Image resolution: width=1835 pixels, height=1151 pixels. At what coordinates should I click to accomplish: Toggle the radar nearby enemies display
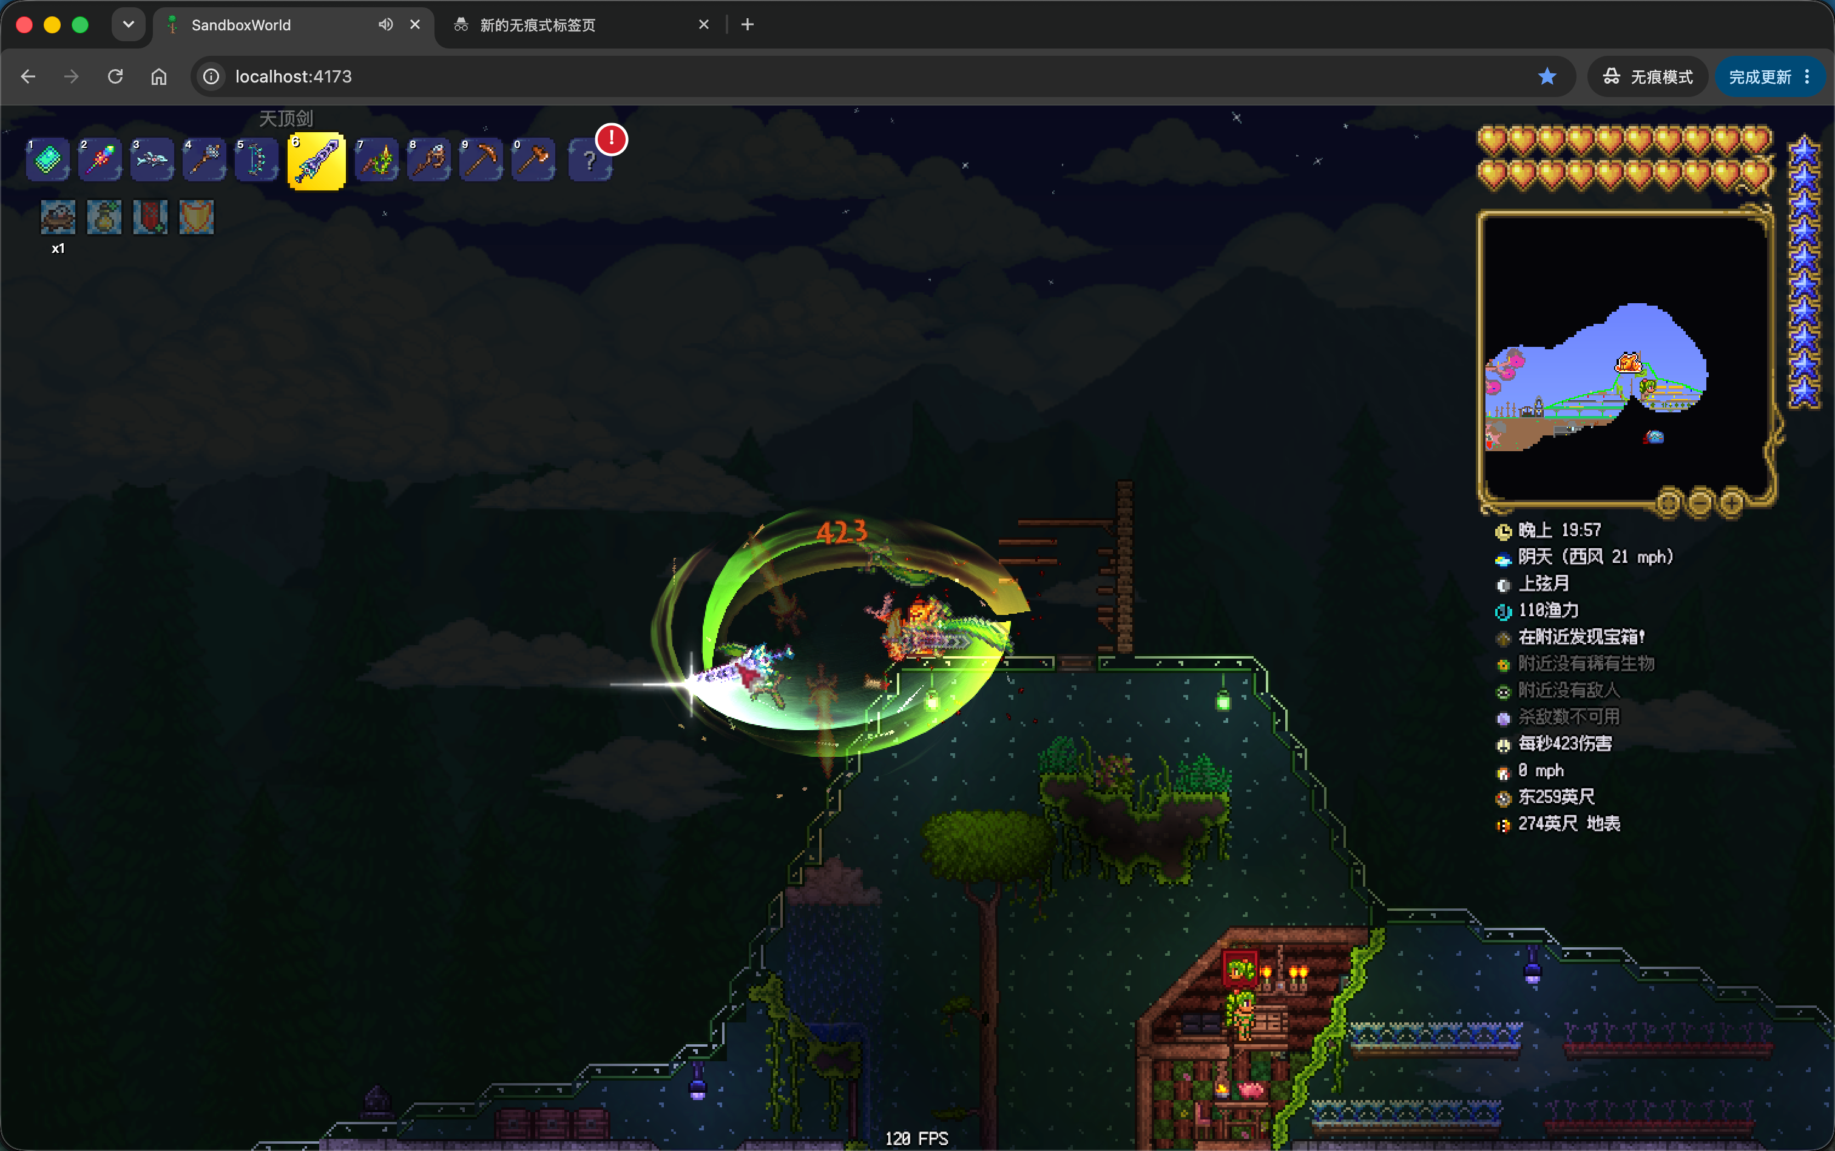1503,692
